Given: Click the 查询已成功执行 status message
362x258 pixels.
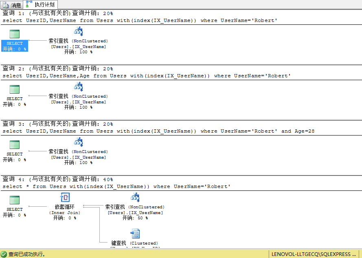Looking at the screenshot, I should point(26,254).
